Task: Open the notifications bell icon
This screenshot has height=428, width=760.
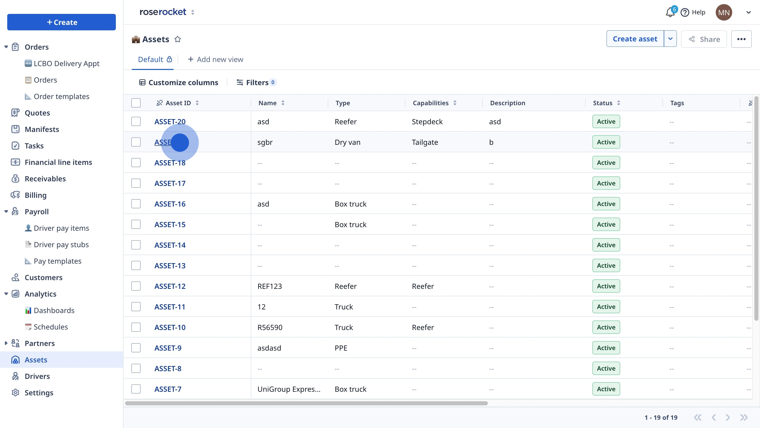Action: tap(670, 12)
